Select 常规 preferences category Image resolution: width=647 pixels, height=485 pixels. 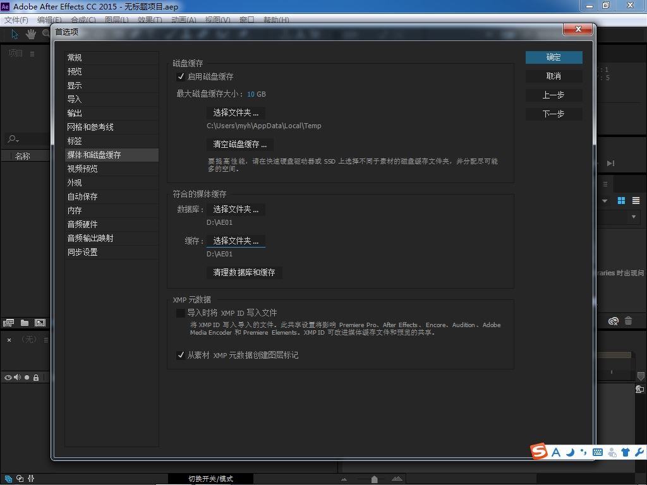(111, 57)
